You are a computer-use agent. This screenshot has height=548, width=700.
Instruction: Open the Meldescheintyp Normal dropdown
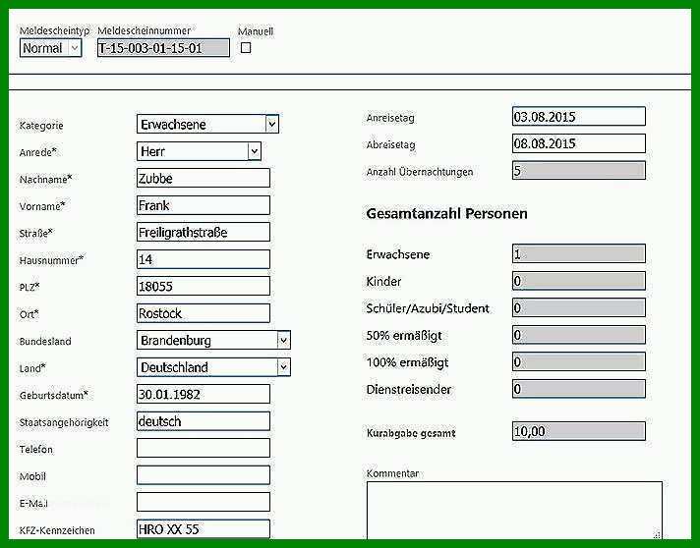tap(50, 48)
